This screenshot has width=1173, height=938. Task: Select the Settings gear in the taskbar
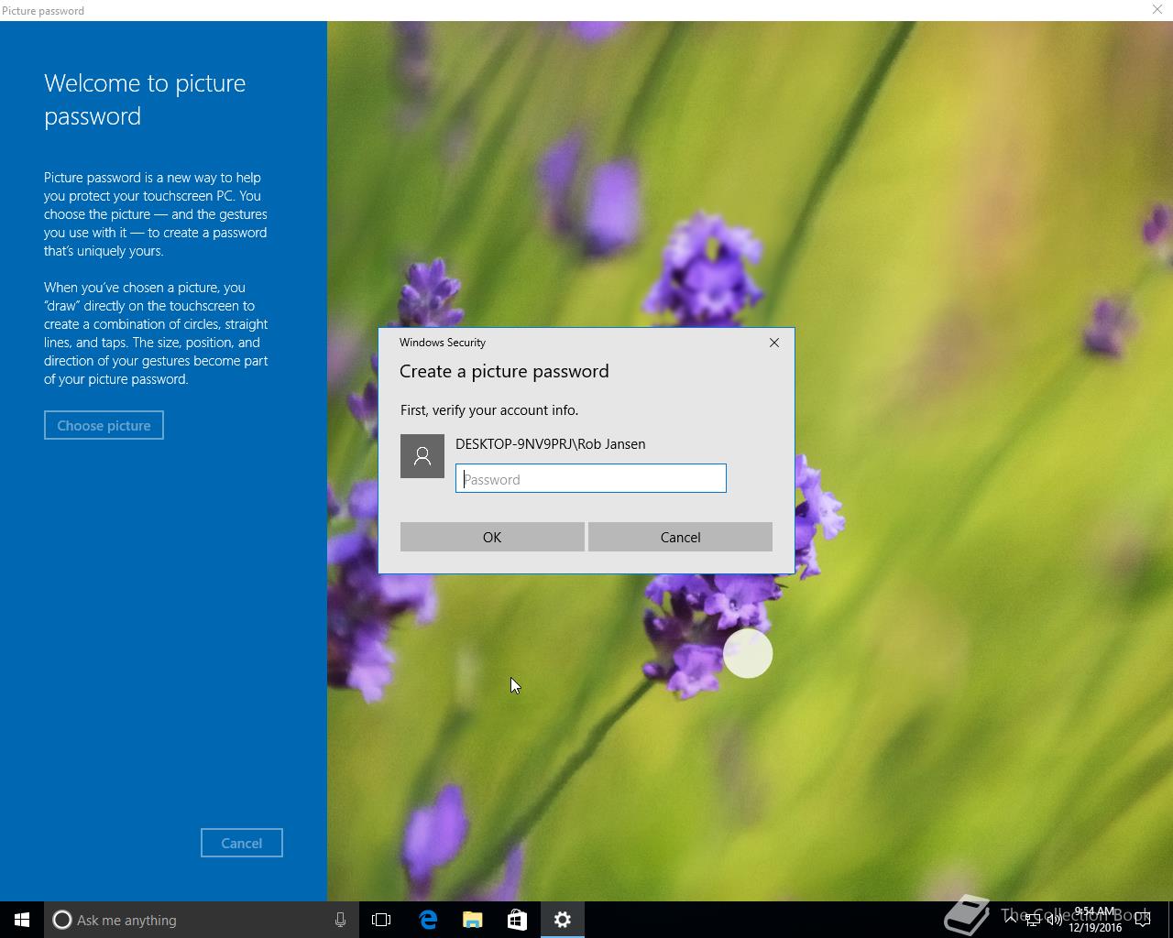click(563, 920)
